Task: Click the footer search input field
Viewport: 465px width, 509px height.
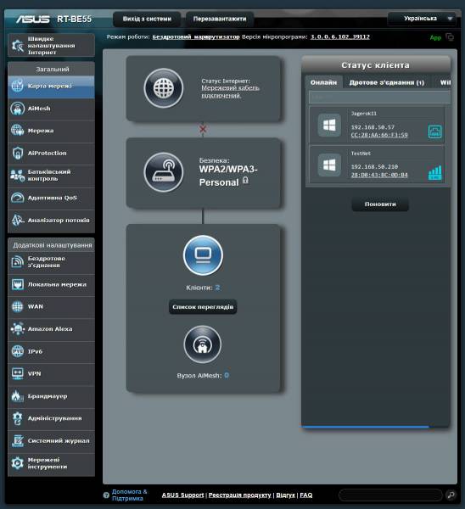Action: [390, 495]
